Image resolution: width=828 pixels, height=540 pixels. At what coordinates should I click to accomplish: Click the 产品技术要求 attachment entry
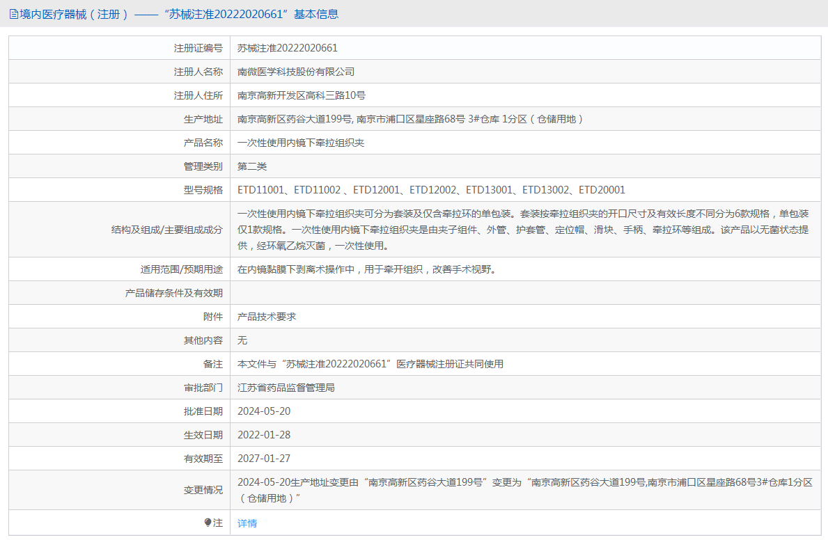click(267, 317)
